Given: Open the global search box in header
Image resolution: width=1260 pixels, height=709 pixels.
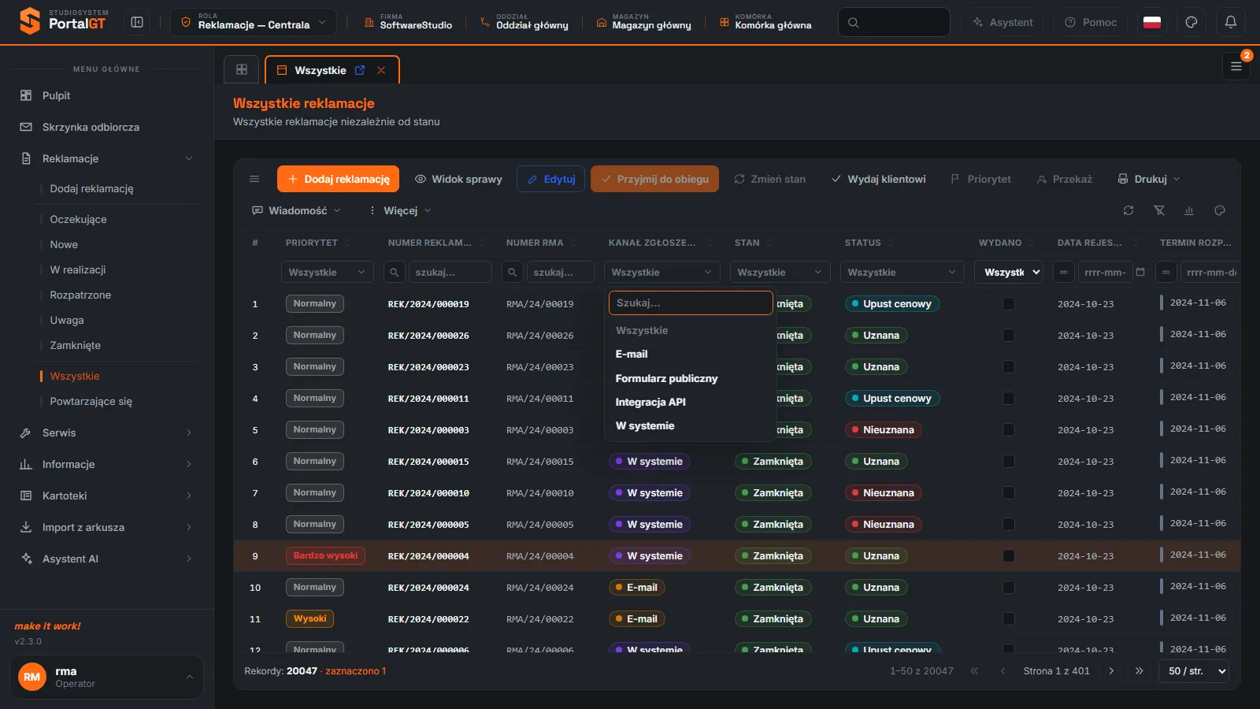Looking at the screenshot, I should pyautogui.click(x=894, y=22).
